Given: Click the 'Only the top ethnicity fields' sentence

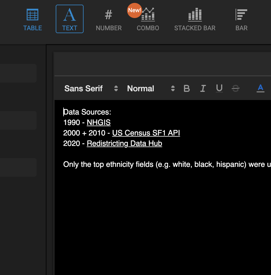Looking at the screenshot, I should (x=167, y=165).
